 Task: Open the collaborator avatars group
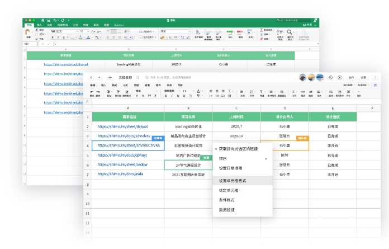click(311, 77)
